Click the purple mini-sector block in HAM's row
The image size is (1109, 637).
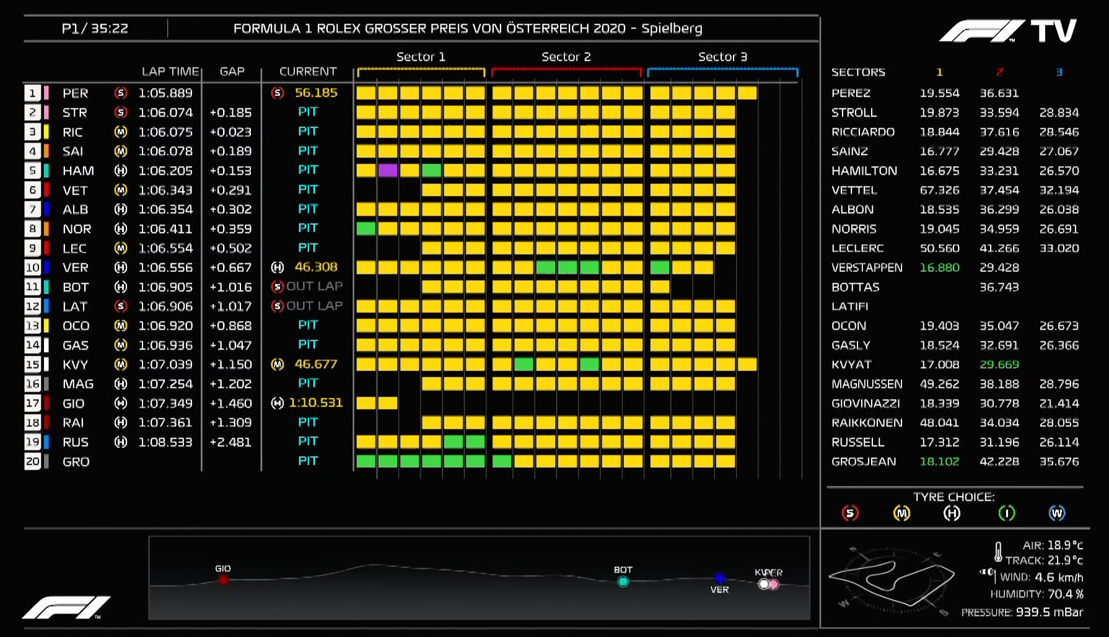pos(387,170)
